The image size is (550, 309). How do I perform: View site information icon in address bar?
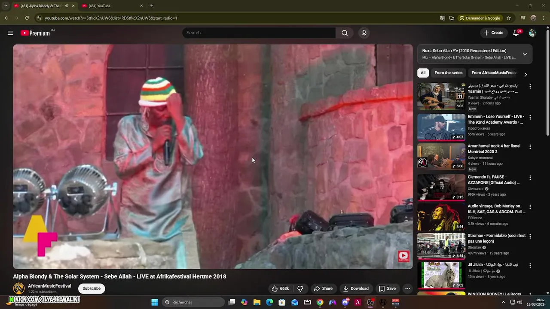coord(39,18)
